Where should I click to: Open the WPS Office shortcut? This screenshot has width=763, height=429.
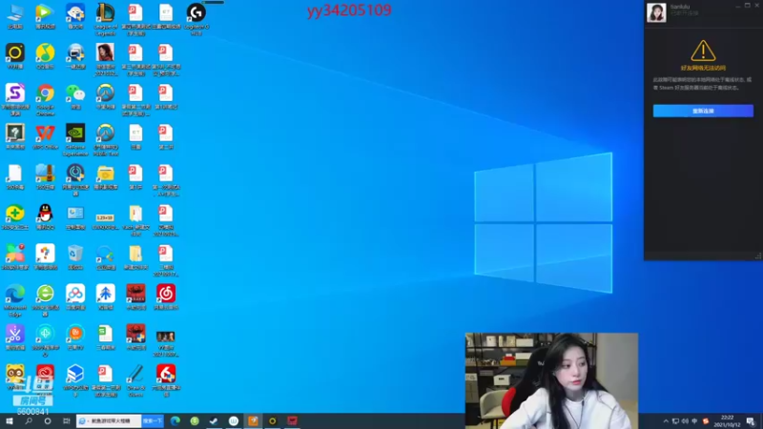pyautogui.click(x=45, y=133)
